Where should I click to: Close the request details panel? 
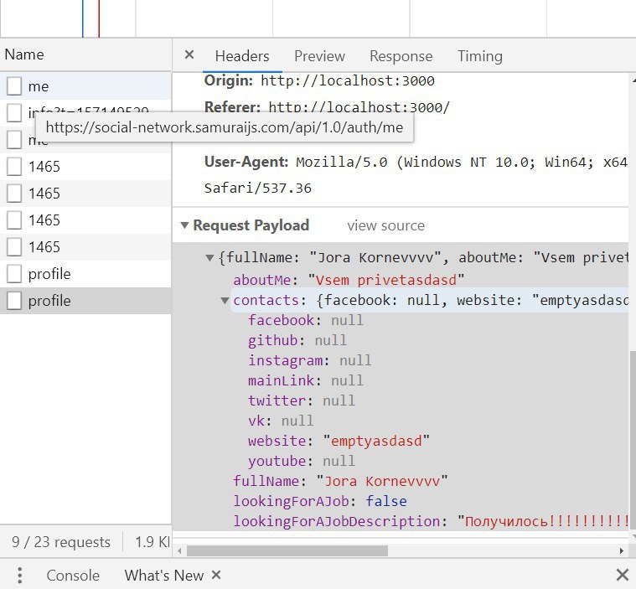click(x=189, y=55)
